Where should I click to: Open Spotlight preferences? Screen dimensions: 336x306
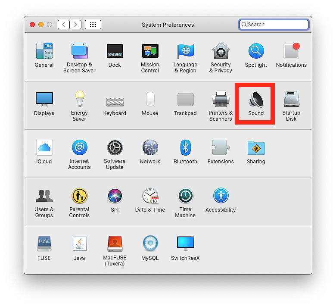pos(256,55)
